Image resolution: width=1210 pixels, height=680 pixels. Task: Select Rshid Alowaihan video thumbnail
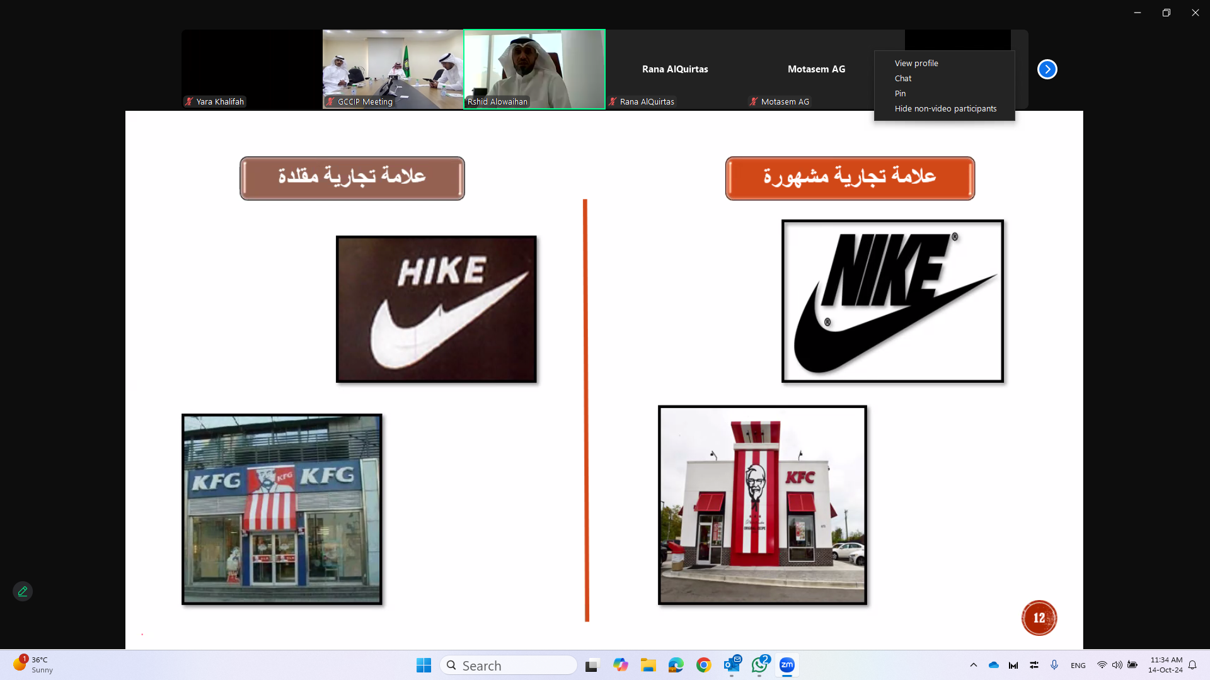[x=534, y=69]
